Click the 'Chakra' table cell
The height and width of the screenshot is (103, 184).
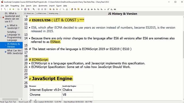77,90
